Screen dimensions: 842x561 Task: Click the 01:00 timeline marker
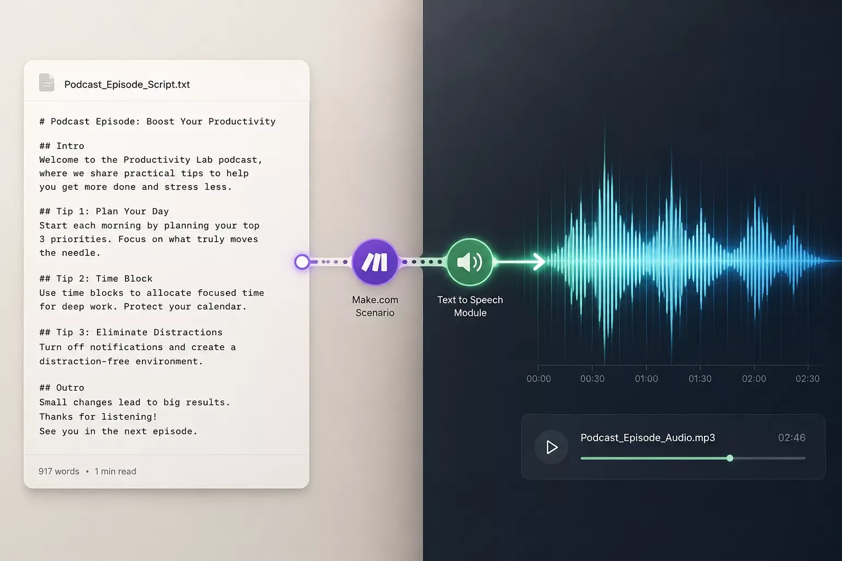[646, 379]
